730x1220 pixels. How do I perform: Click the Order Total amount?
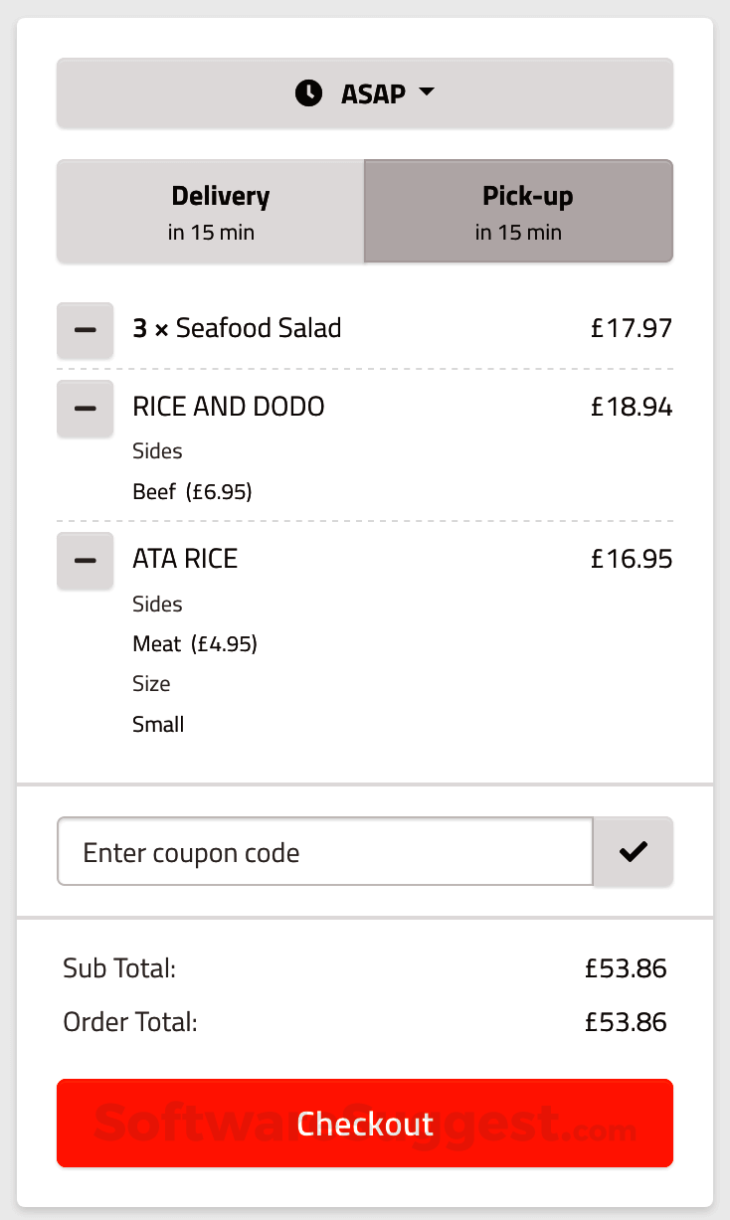(x=626, y=1022)
